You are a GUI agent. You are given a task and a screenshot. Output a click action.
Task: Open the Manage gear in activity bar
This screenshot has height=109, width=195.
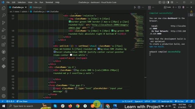4,96
